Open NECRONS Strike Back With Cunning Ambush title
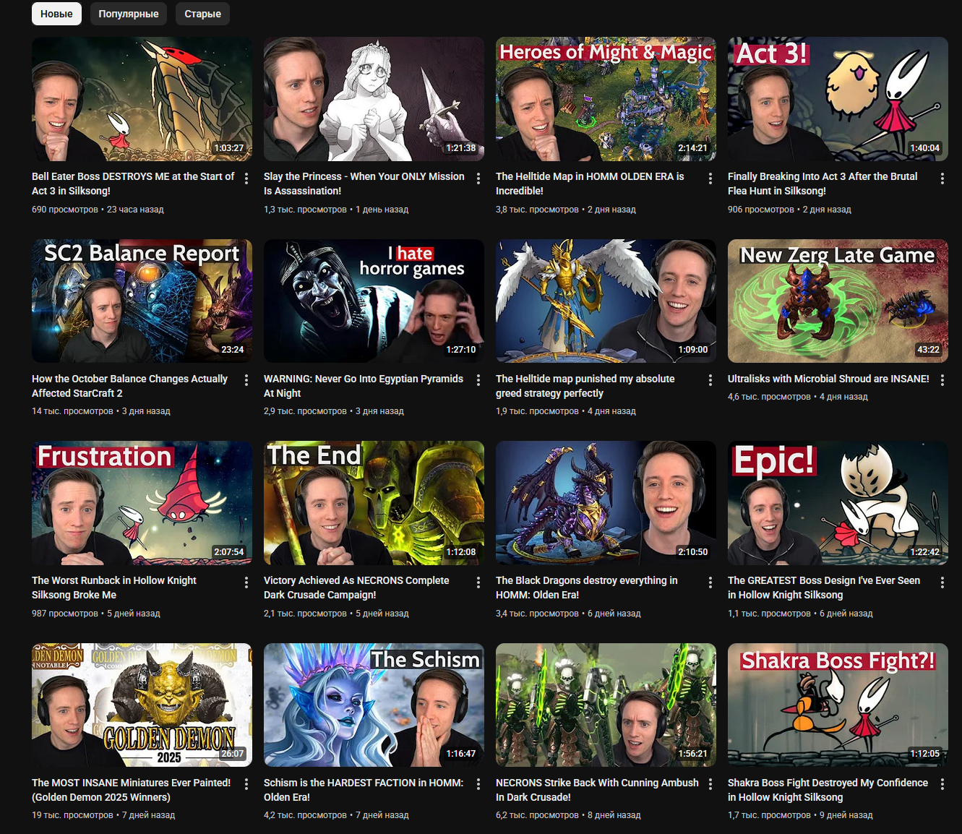The image size is (962, 834). tap(597, 790)
